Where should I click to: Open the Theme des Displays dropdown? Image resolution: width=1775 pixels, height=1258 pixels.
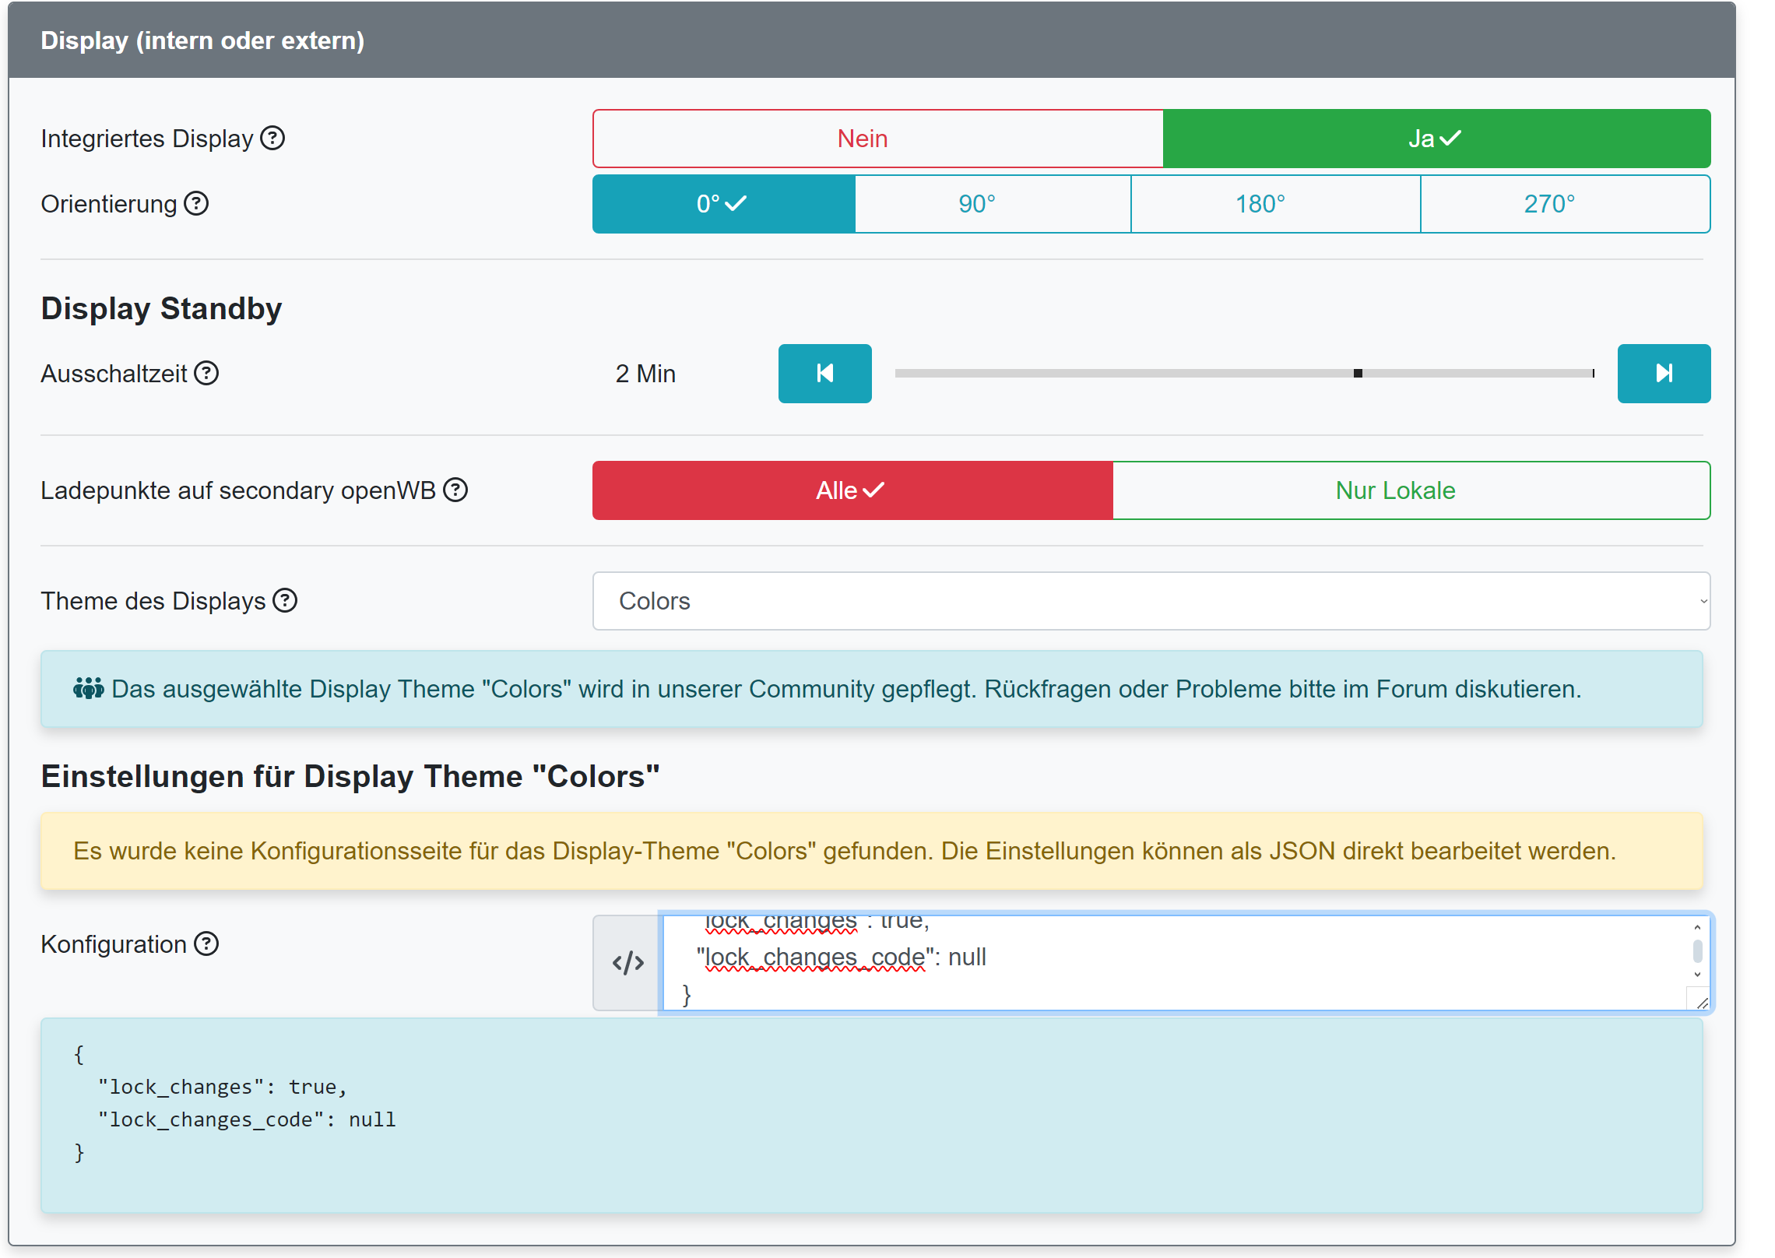[1151, 601]
